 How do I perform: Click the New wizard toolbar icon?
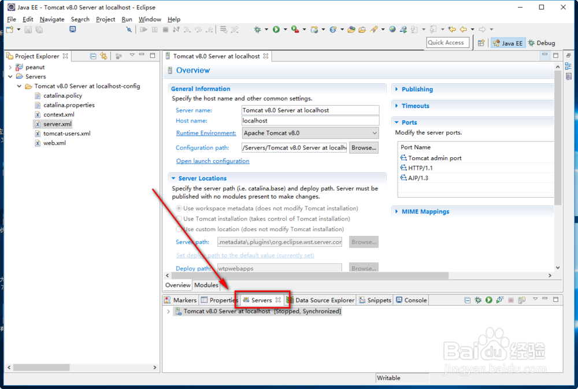coord(10,29)
